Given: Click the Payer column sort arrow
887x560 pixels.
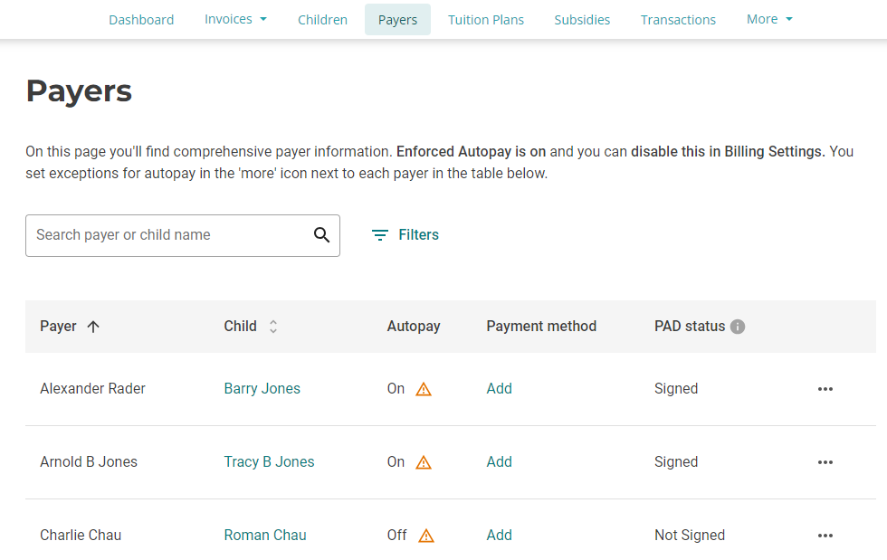Looking at the screenshot, I should pos(93,326).
